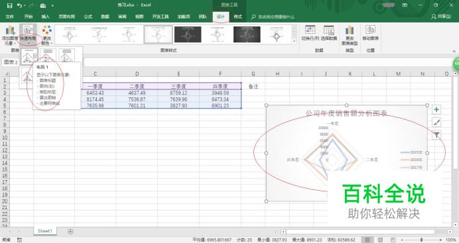Open the Customize Quick Access Toolbar dropdown
459x243 pixels.
pyautogui.click(x=52, y=5)
